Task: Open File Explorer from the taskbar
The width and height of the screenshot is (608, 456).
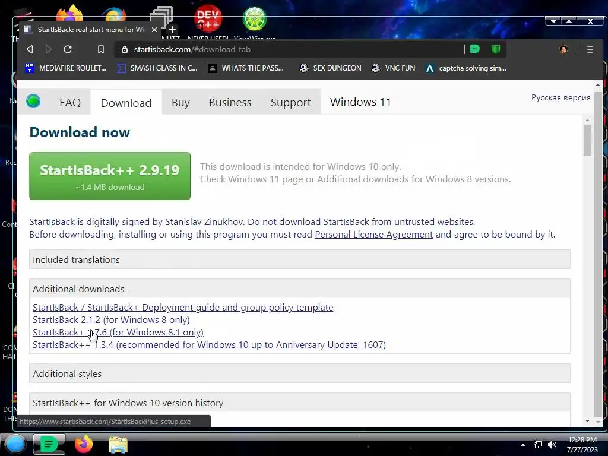Action: click(x=118, y=445)
